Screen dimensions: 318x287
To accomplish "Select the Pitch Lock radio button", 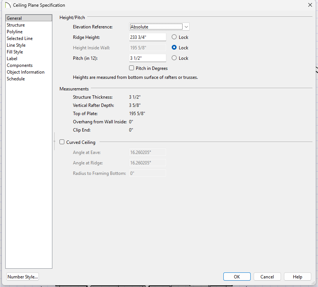I will [x=174, y=58].
